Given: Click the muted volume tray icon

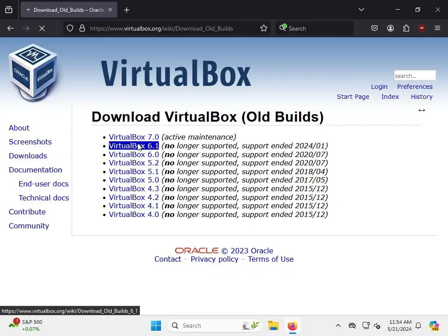Looking at the screenshot, I should click(x=378, y=325).
